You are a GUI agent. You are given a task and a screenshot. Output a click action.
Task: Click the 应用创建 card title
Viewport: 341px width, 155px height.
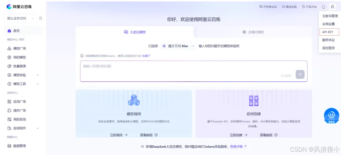pyautogui.click(x=254, y=114)
